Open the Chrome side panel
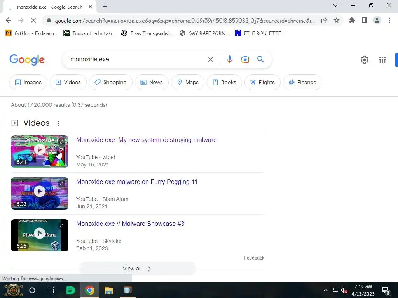Image resolution: width=398 pixels, height=298 pixels. [x=365, y=20]
